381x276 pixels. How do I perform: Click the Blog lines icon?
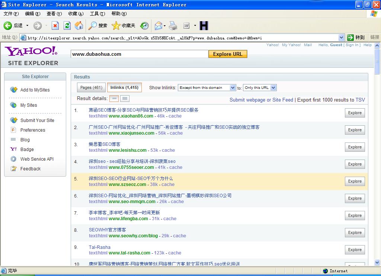(13, 139)
